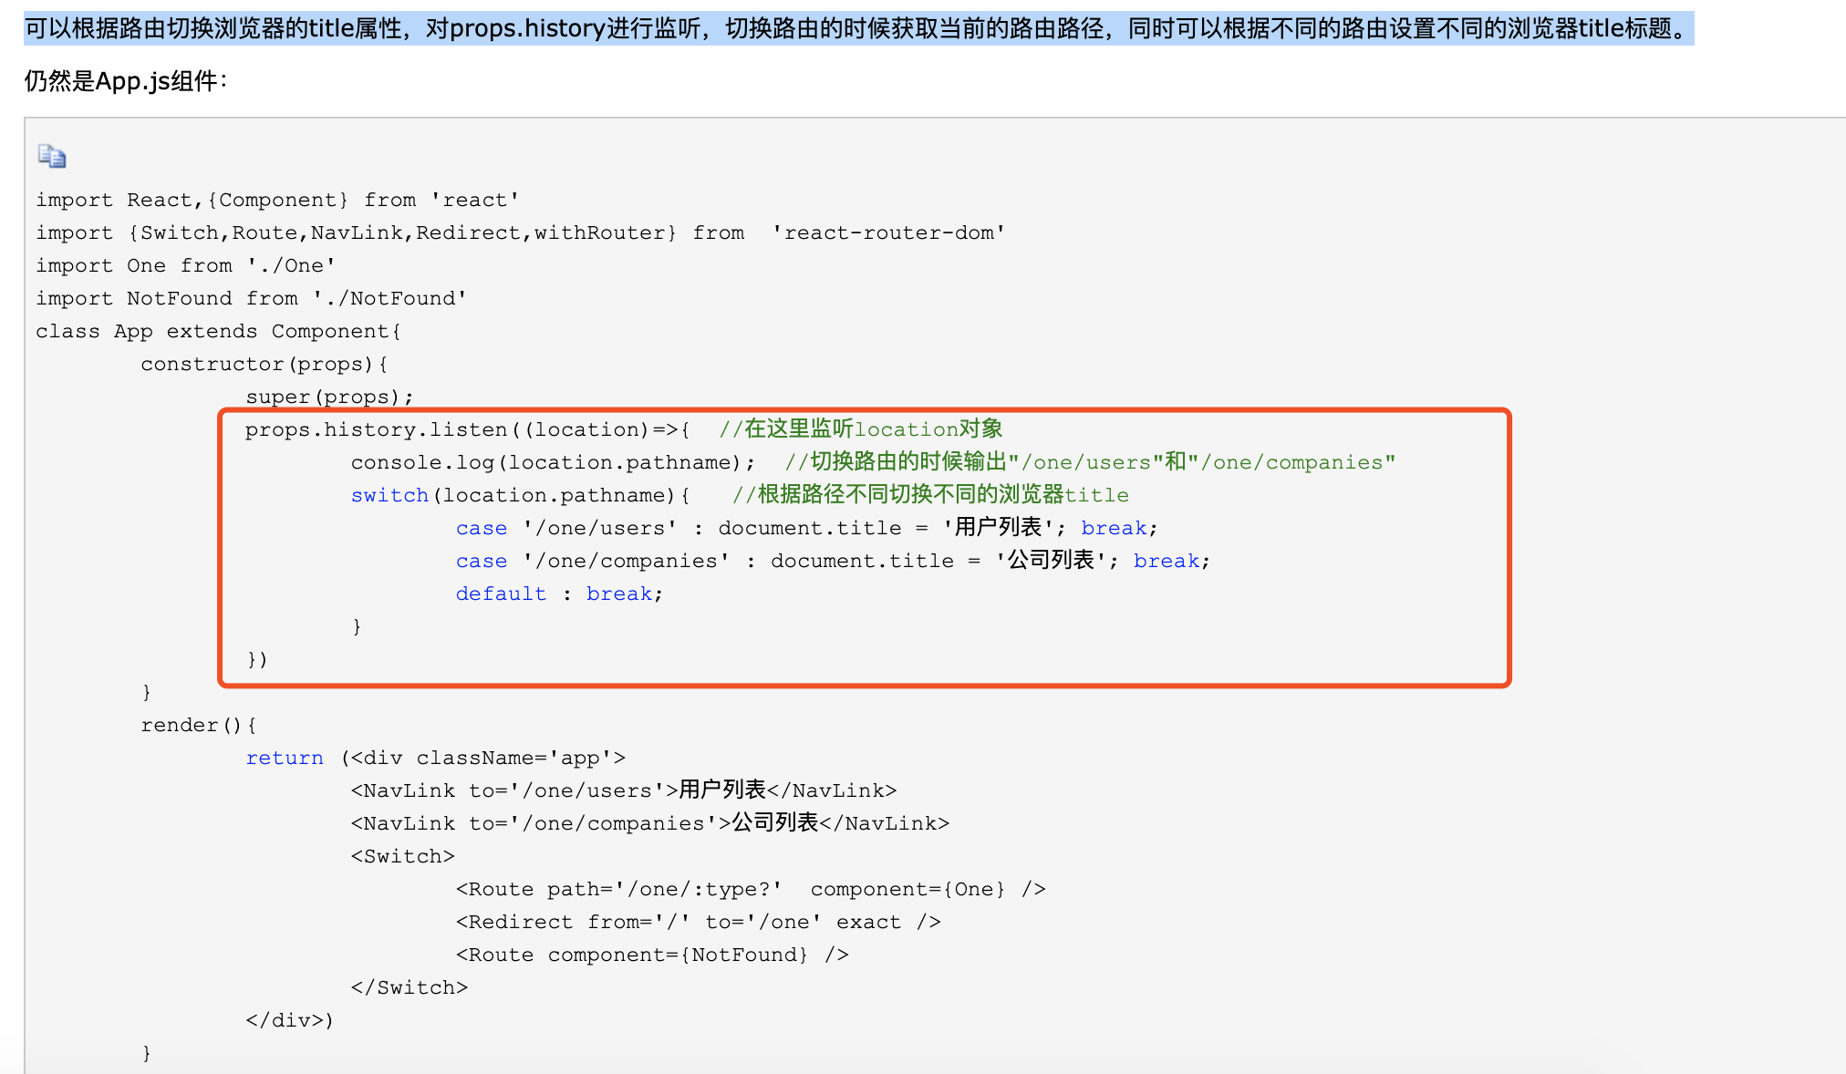Screen dimensions: 1846x1074
Task: Click the 'props.history.listen' call text
Action: click(x=376, y=429)
